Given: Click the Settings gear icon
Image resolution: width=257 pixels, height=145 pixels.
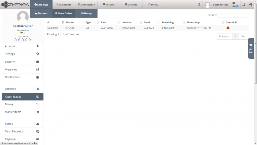Looking at the screenshot, I should (38, 54).
